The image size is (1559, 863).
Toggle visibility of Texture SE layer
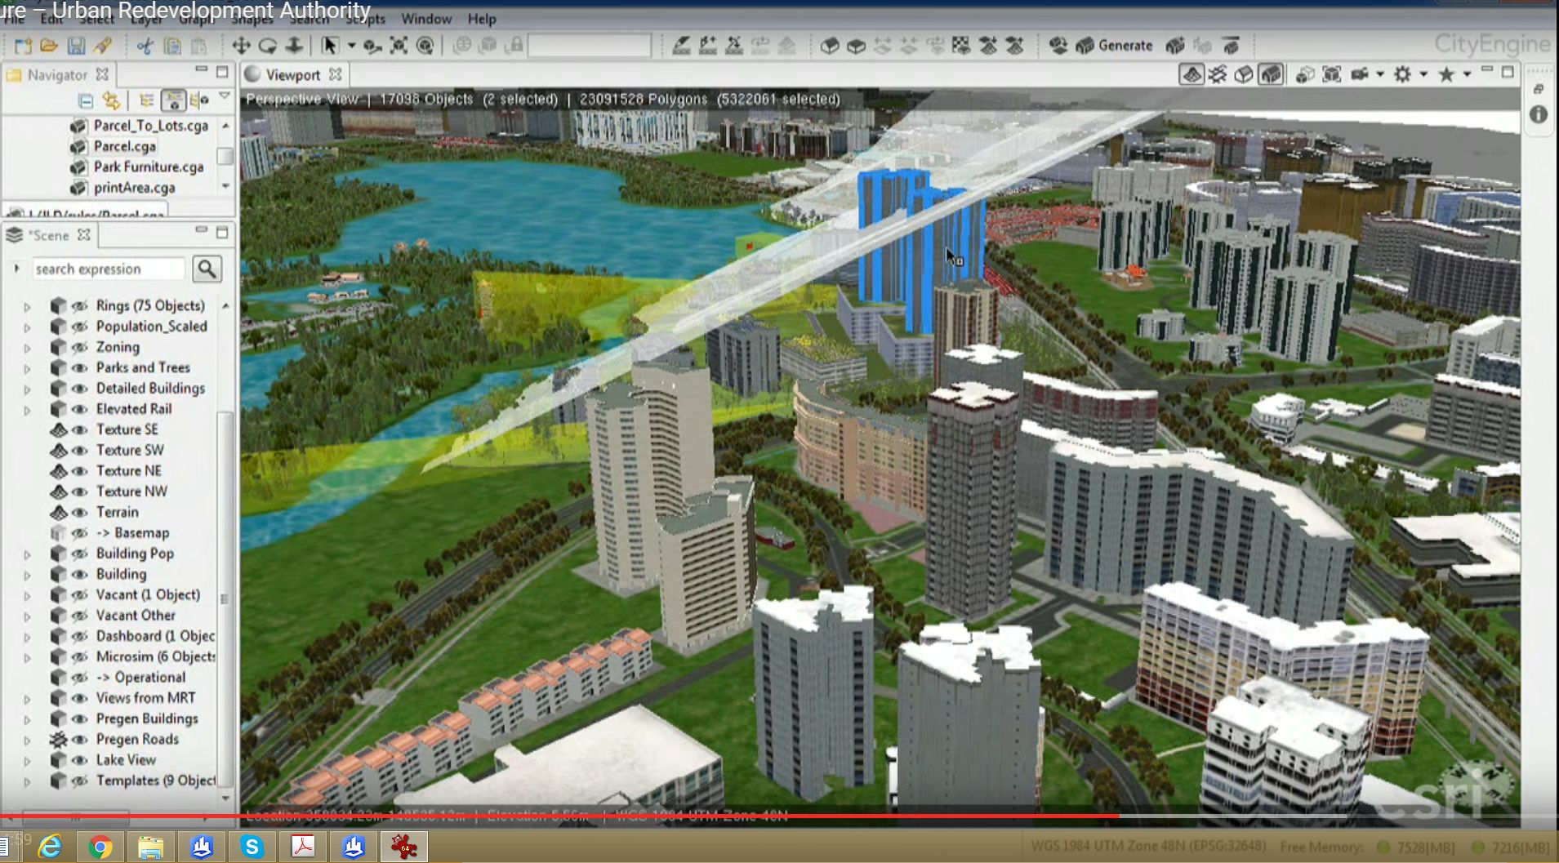coord(79,430)
